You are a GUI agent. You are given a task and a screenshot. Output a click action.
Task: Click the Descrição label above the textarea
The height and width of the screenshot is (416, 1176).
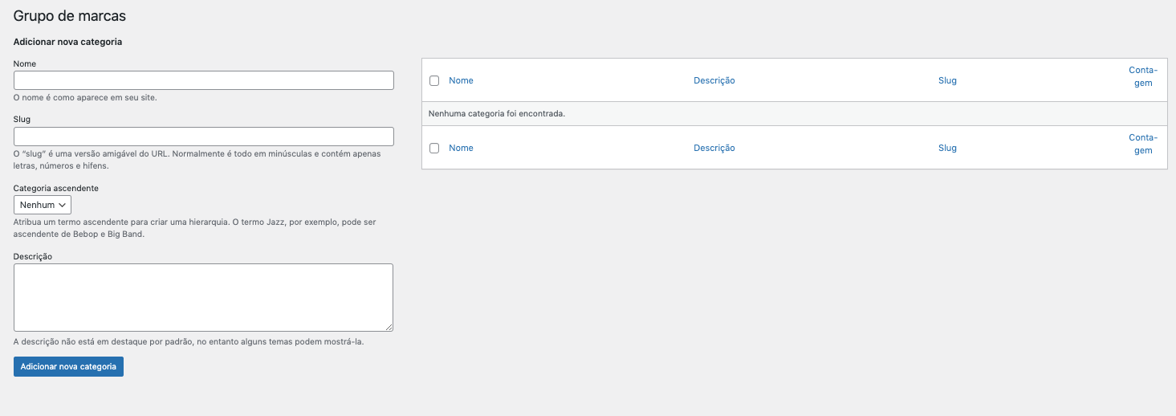pyautogui.click(x=33, y=256)
